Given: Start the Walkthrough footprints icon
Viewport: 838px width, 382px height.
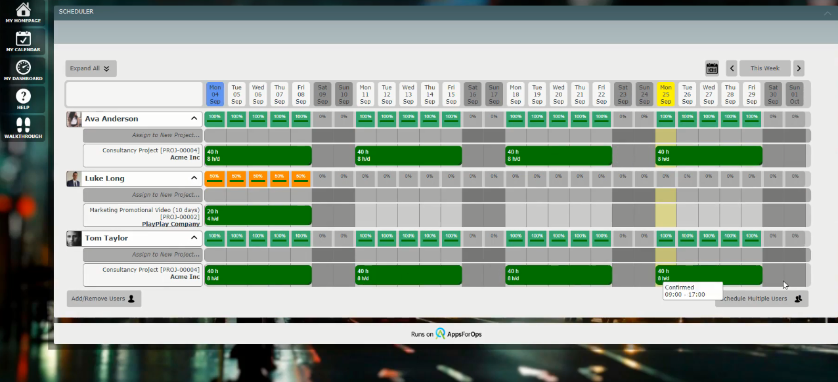Looking at the screenshot, I should coord(23,127).
